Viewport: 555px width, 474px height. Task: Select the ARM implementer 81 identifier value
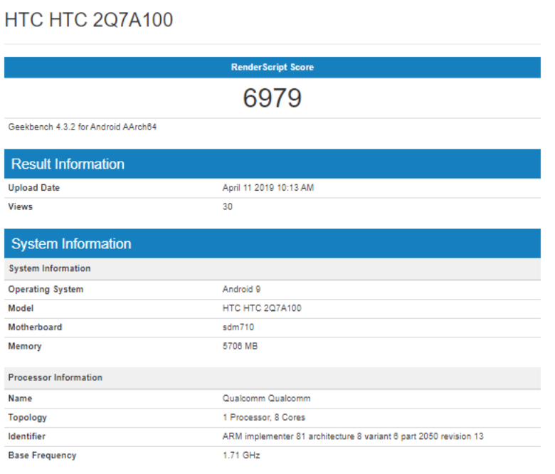pyautogui.click(x=352, y=436)
